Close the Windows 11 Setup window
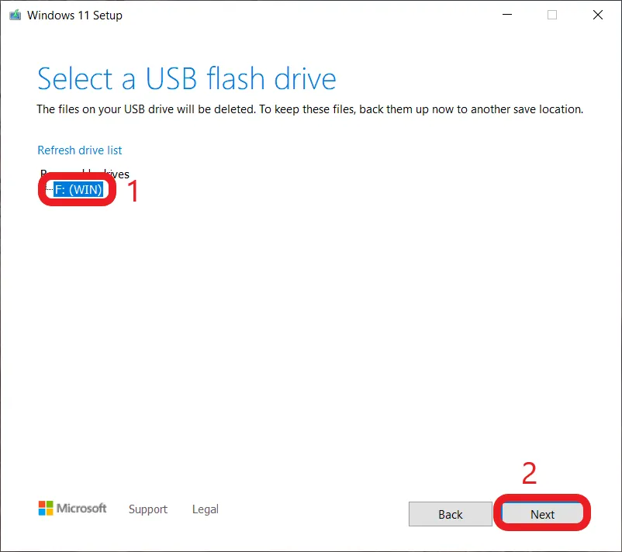Screen dimensions: 622x552 (x=597, y=15)
